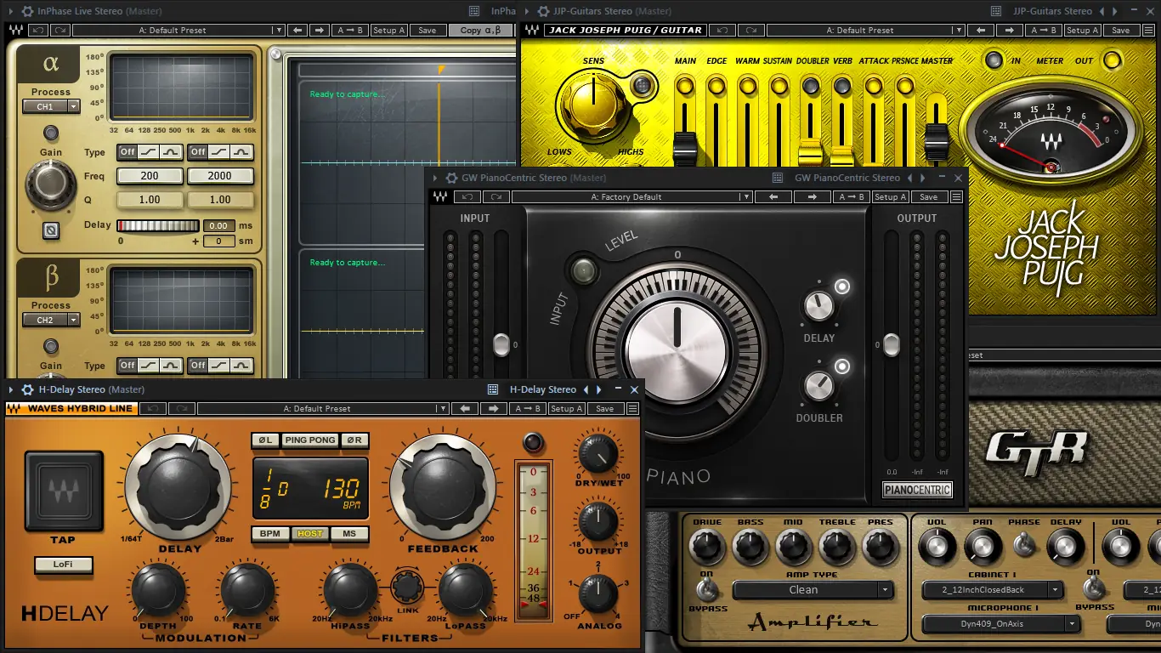Click the H-Delay title bar grid icon

[492, 389]
